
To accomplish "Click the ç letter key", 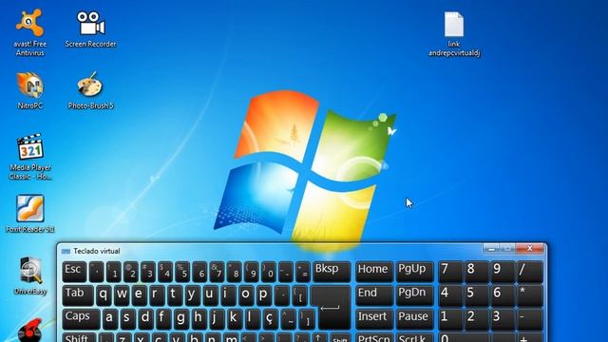I will 270,319.
